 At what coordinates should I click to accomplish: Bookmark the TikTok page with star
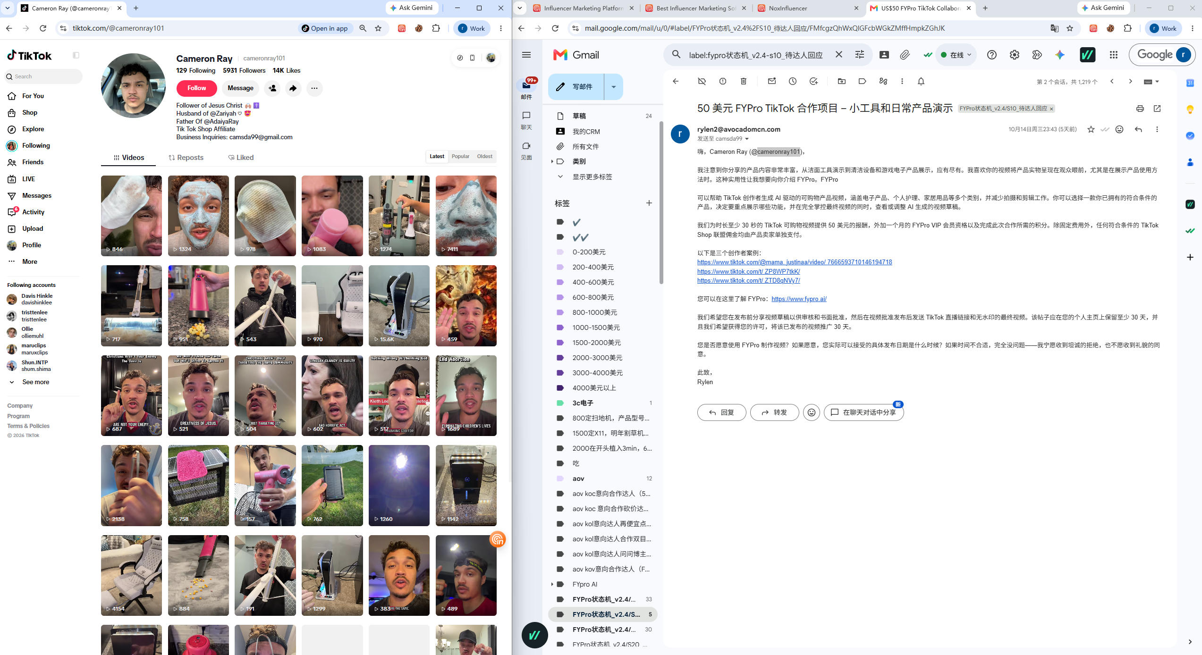pyautogui.click(x=378, y=28)
